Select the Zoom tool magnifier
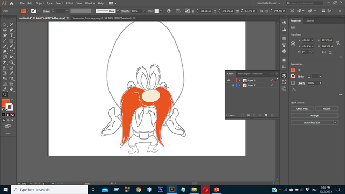Viewport: 345px width, 194px height. 5,95
